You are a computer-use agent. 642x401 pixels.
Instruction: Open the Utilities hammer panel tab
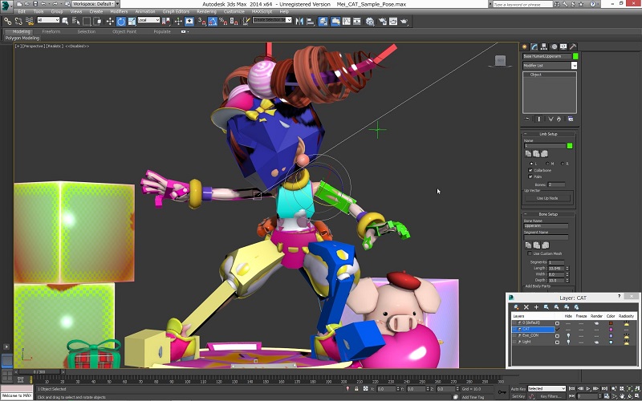(x=573, y=47)
